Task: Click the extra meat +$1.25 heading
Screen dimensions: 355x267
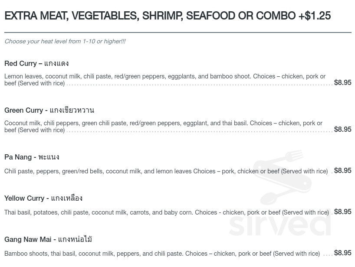Action: coord(168,16)
